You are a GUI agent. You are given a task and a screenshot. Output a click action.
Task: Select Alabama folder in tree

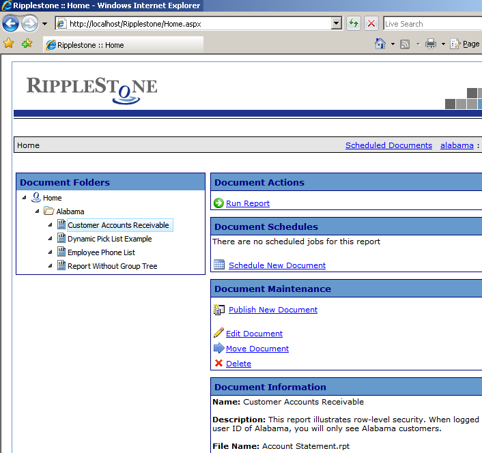click(x=70, y=211)
